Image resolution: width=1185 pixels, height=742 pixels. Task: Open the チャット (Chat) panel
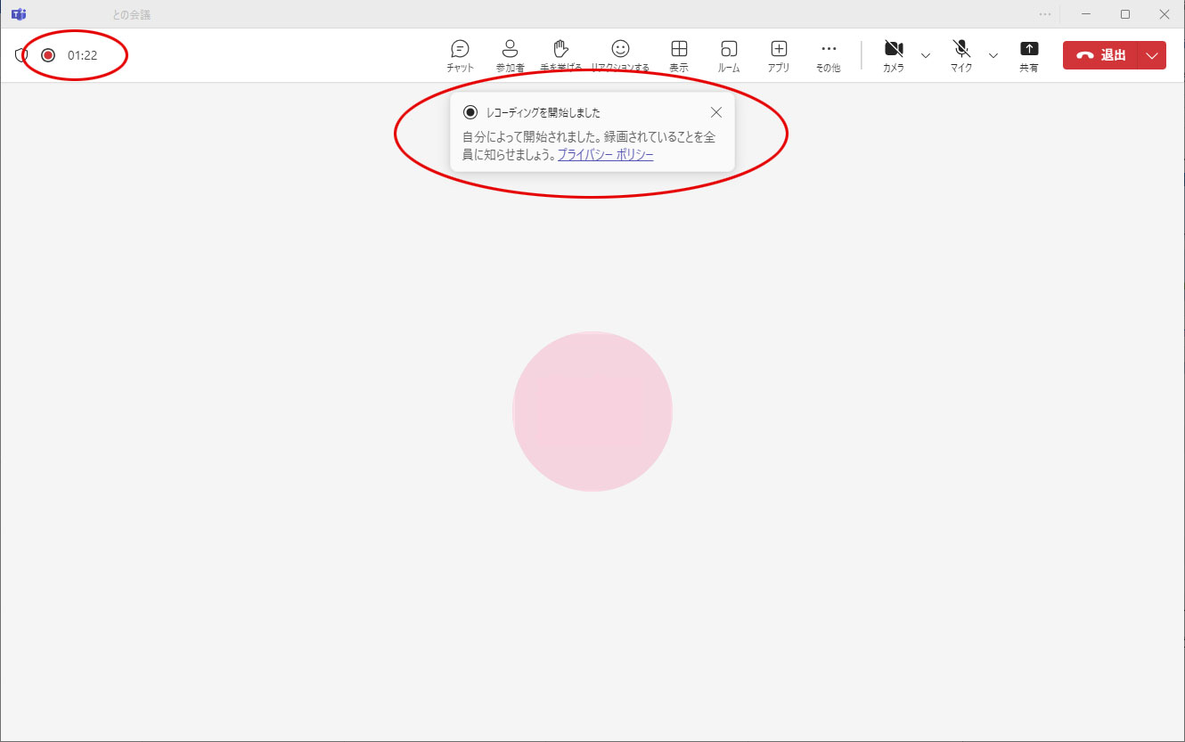(x=460, y=54)
